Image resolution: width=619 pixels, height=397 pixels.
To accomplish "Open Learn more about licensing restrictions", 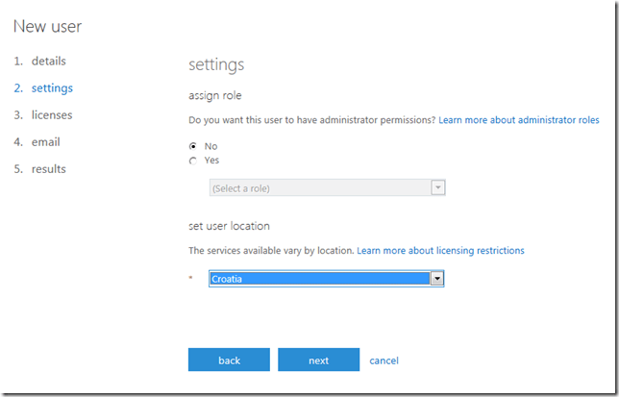I will click(x=440, y=250).
